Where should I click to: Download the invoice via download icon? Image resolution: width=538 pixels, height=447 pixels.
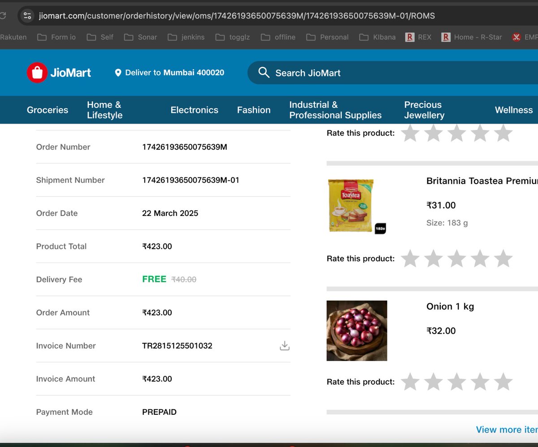pos(285,346)
